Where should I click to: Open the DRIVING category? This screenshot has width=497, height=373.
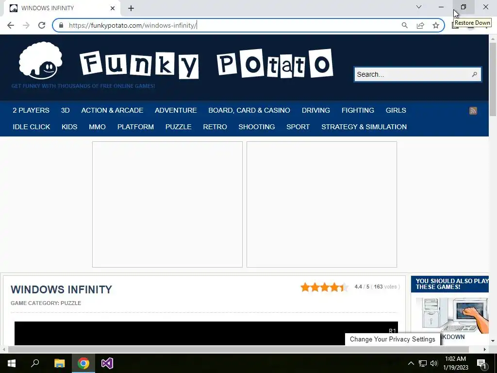pos(315,110)
